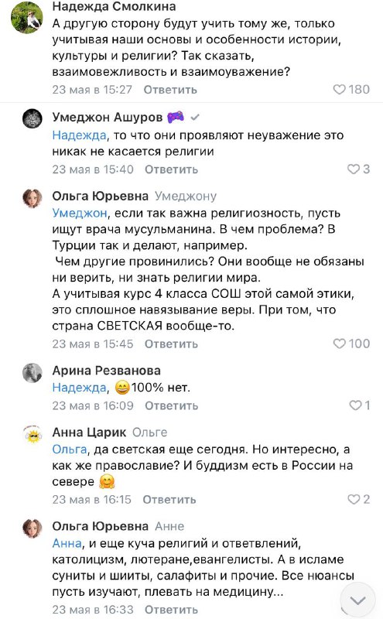Like Анна Царик's comment with 2 likes
The height and width of the screenshot is (619, 383).
[x=354, y=499]
